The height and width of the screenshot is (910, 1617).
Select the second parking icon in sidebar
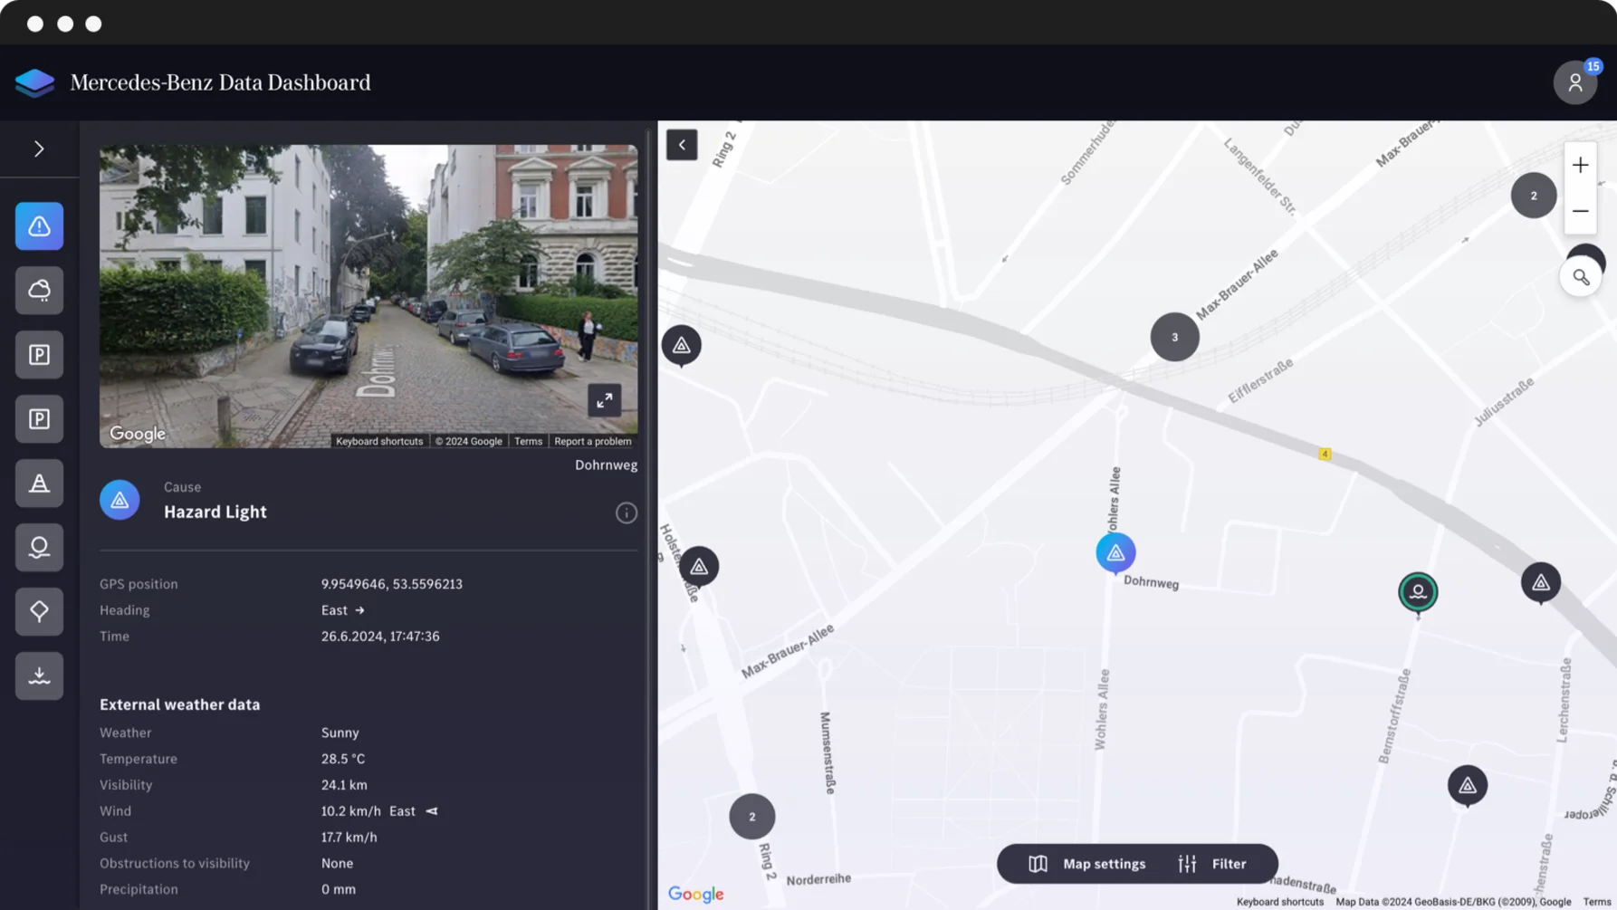click(x=39, y=418)
